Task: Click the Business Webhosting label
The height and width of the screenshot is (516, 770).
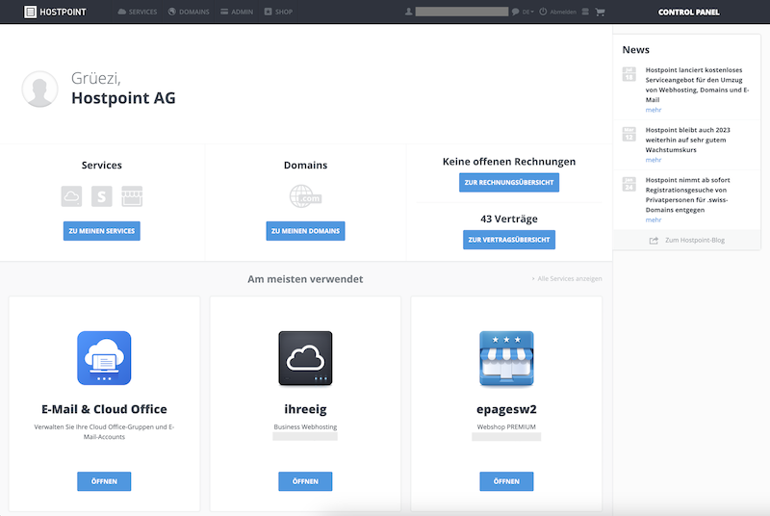Action: (x=305, y=426)
